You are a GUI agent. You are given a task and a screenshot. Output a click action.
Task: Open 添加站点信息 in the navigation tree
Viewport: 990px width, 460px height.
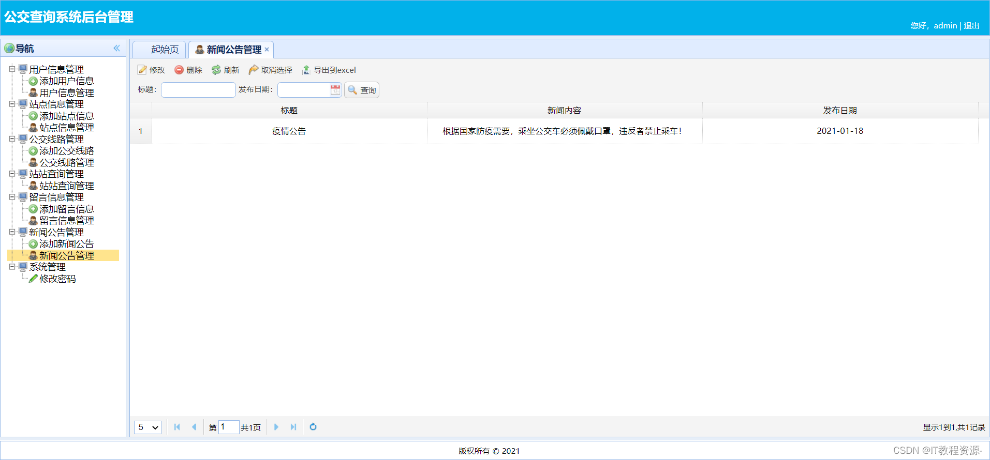(x=67, y=116)
